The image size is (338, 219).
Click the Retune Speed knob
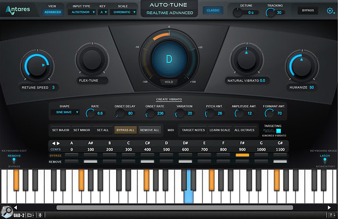click(37, 66)
